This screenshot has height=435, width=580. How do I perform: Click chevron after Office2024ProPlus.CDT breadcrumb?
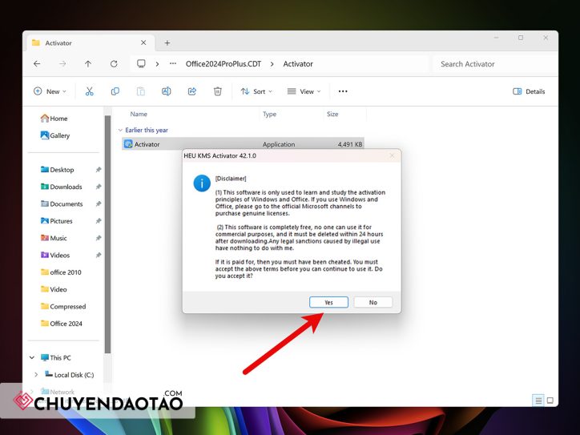[272, 64]
